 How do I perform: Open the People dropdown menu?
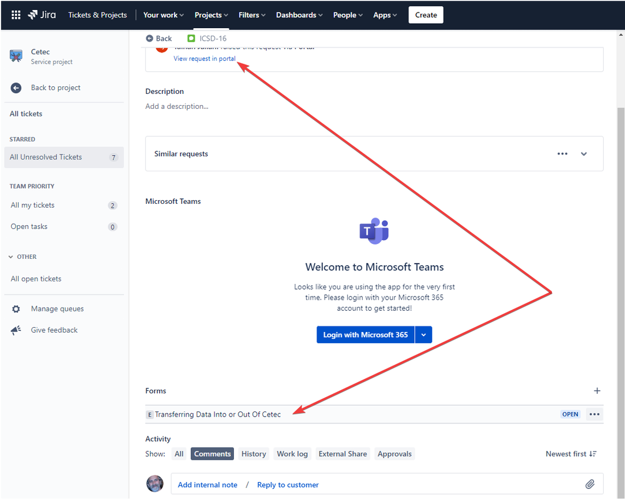(348, 15)
